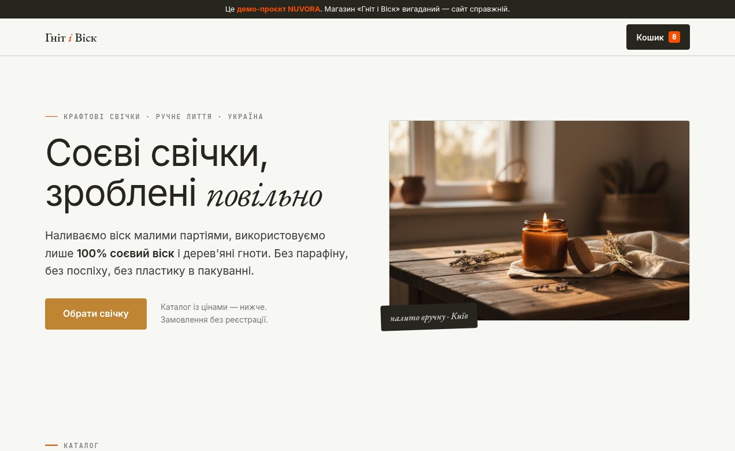Click the Каталог section label
This screenshot has width=735, height=451.
pyautogui.click(x=81, y=446)
